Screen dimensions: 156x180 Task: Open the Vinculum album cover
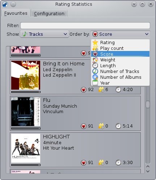click(26, 112)
